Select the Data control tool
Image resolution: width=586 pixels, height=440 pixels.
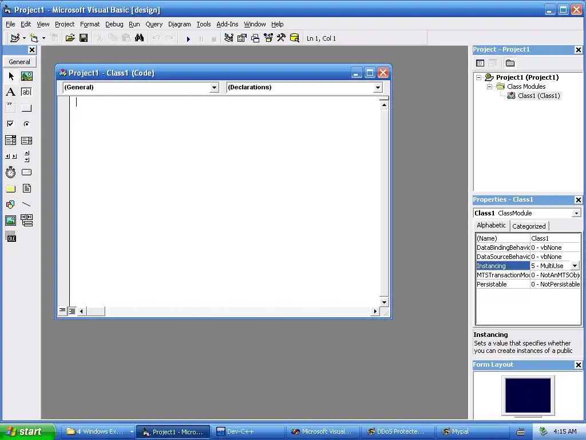[26, 221]
